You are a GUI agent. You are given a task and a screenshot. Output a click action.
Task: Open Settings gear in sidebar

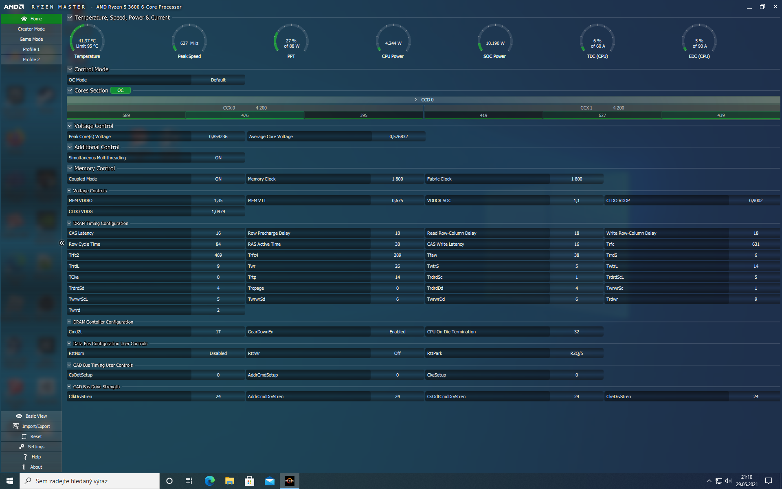(x=22, y=447)
